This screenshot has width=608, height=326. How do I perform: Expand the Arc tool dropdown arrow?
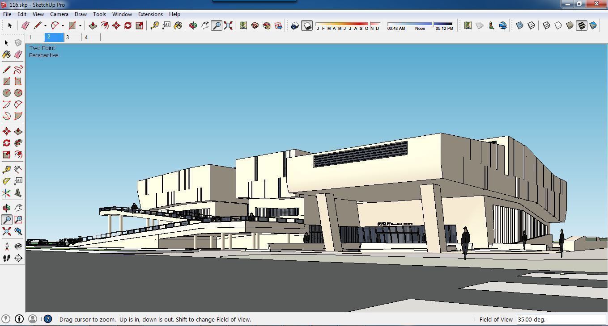[63, 25]
